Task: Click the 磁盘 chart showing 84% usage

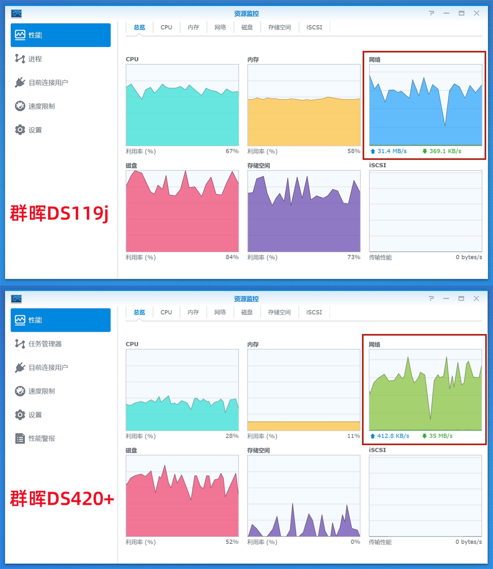Action: (x=182, y=211)
